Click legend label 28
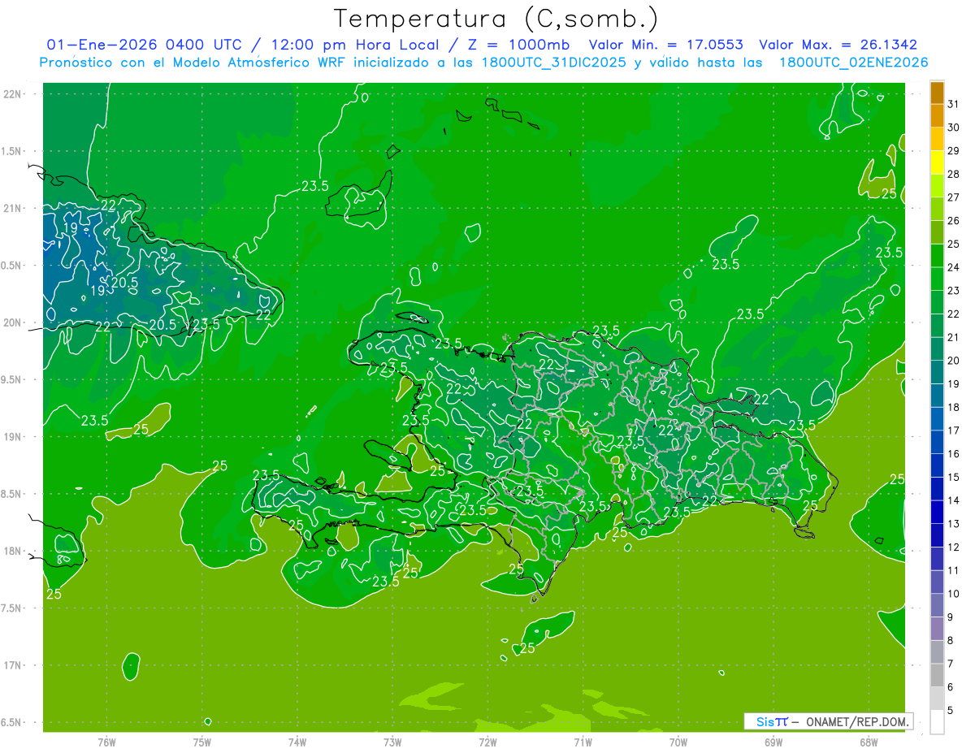 tap(953, 174)
